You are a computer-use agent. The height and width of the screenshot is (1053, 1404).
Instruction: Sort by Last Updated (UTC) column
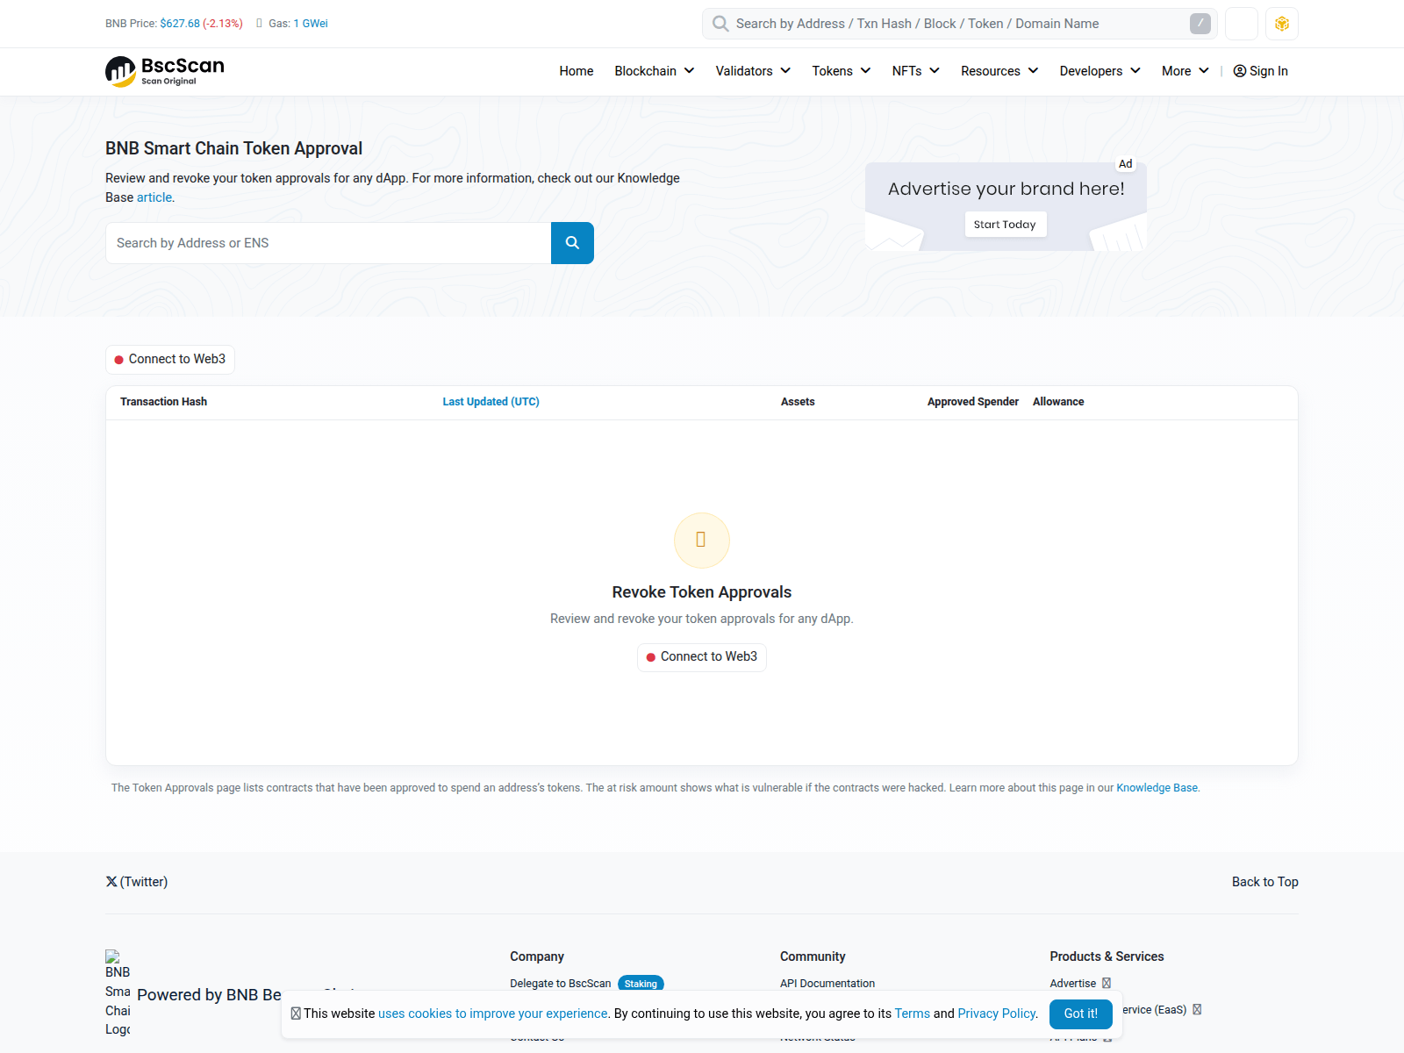[491, 402]
